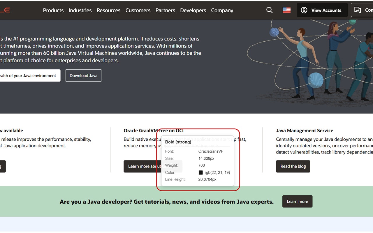Click the Java Management Service heading

click(305, 130)
